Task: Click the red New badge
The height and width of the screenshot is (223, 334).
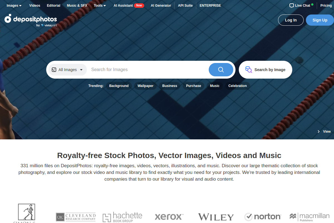Action: click(139, 6)
